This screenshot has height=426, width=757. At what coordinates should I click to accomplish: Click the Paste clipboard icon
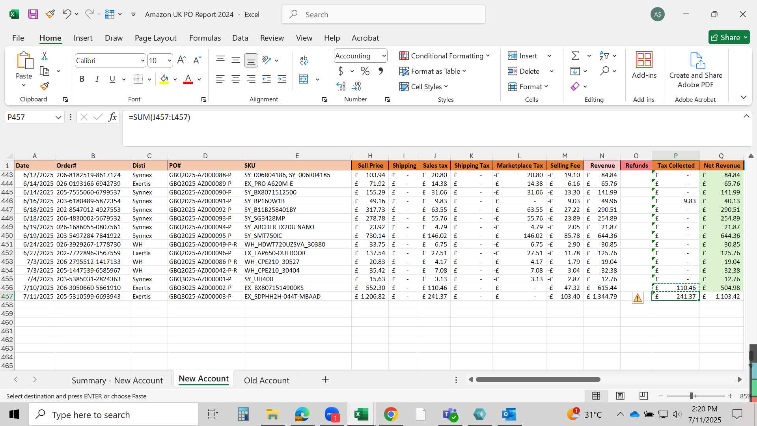[24, 60]
